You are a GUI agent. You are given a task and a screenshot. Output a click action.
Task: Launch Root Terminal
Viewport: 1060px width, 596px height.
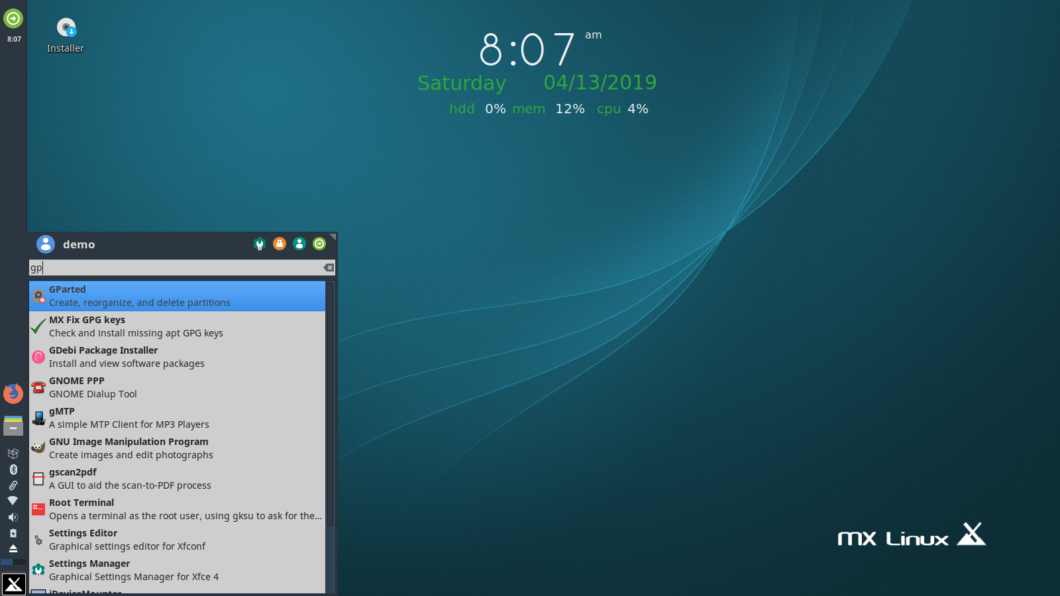click(177, 509)
